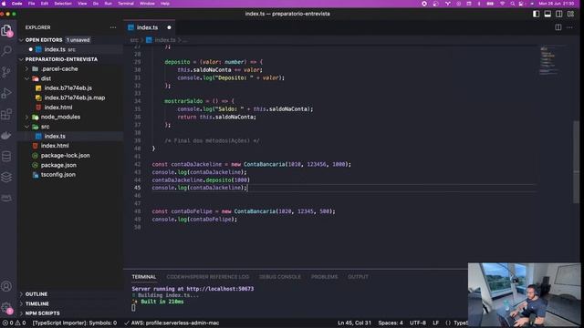Change indentation via Spaces: 4
The height and width of the screenshot is (328, 584).
click(391, 323)
